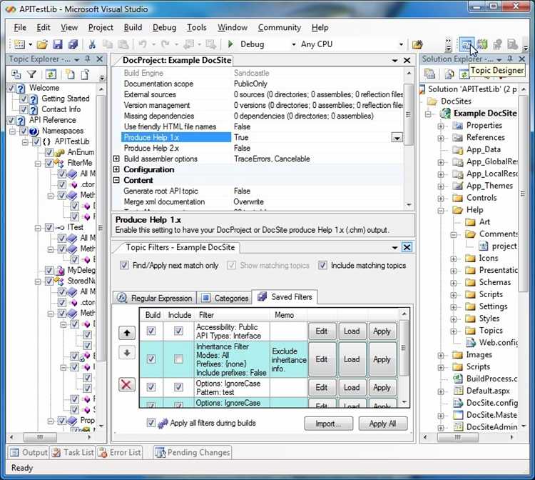Click the filter funnel icon in Topic Explorer

click(x=31, y=74)
